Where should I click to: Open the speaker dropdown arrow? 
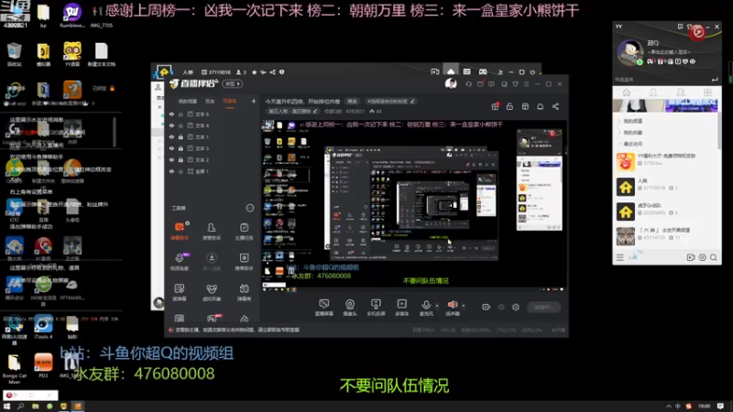[464, 306]
